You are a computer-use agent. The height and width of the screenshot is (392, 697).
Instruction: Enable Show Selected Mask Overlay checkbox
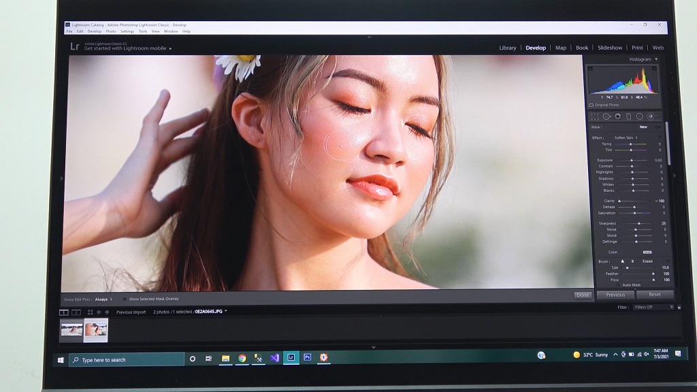click(125, 299)
